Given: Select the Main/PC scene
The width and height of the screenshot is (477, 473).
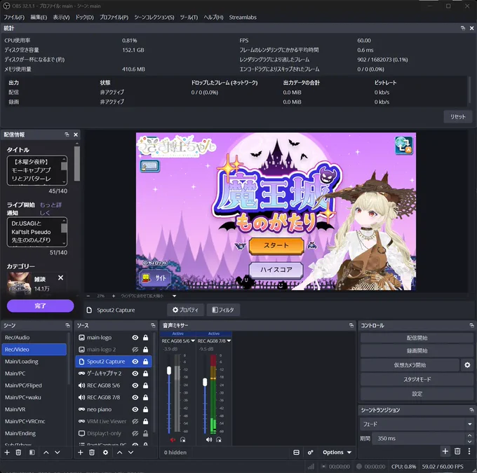Looking at the screenshot, I should [x=34, y=373].
